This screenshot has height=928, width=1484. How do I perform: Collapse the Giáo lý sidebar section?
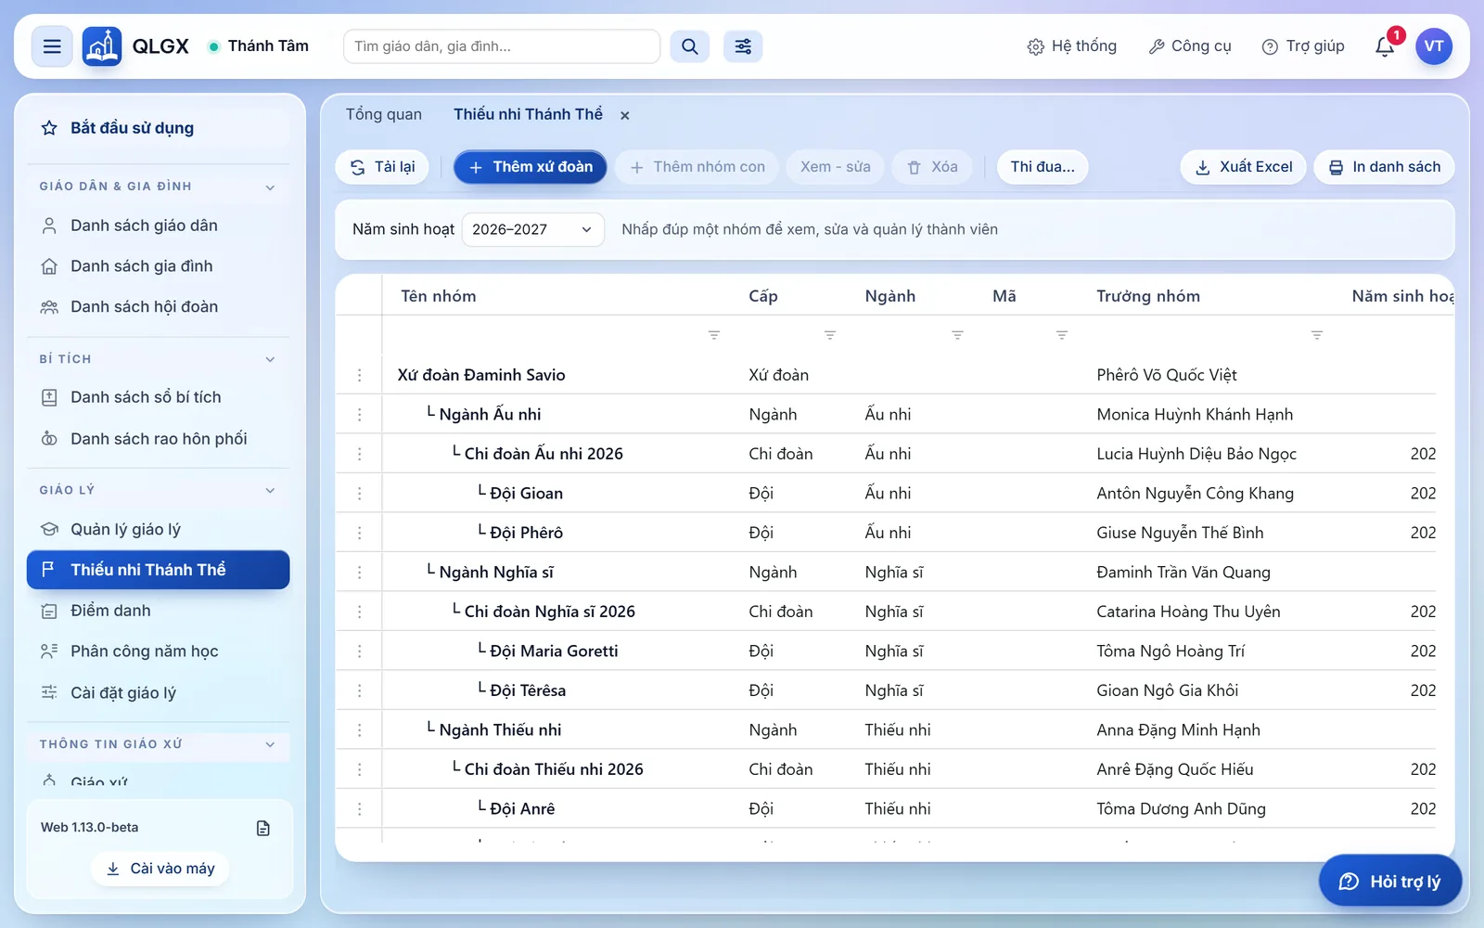pos(270,490)
